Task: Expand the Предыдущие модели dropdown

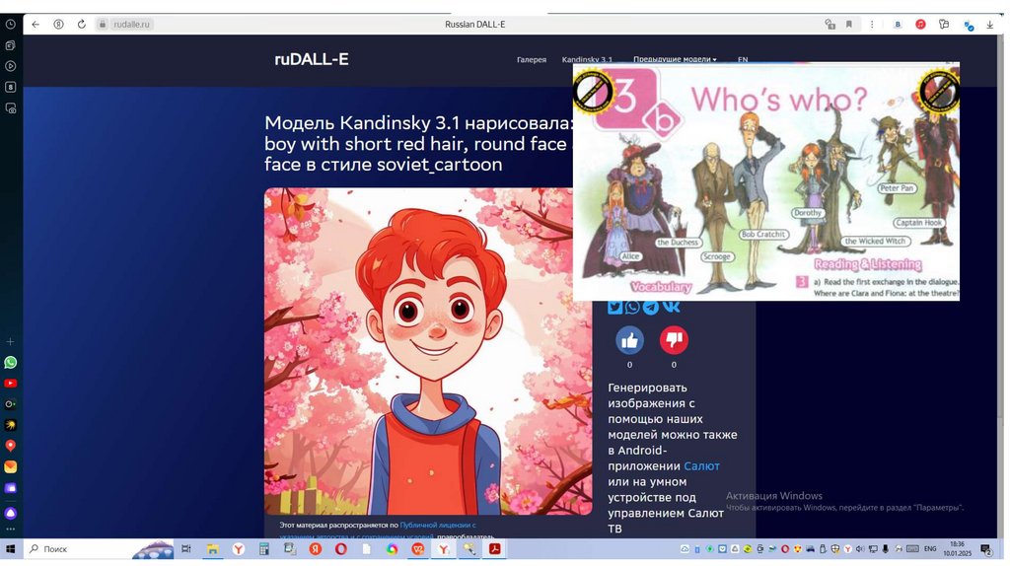Action: pyautogui.click(x=675, y=60)
